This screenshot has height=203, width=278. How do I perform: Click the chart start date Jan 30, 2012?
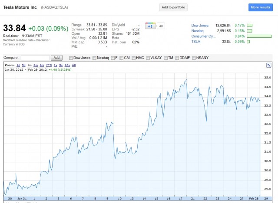(14, 70)
